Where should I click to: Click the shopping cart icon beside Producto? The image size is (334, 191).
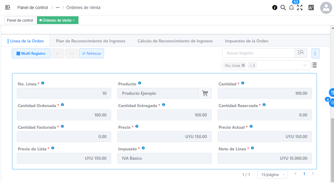pyautogui.click(x=205, y=93)
